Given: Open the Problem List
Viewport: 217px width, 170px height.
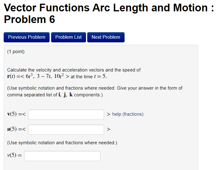Looking at the screenshot, I should coord(69,37).
